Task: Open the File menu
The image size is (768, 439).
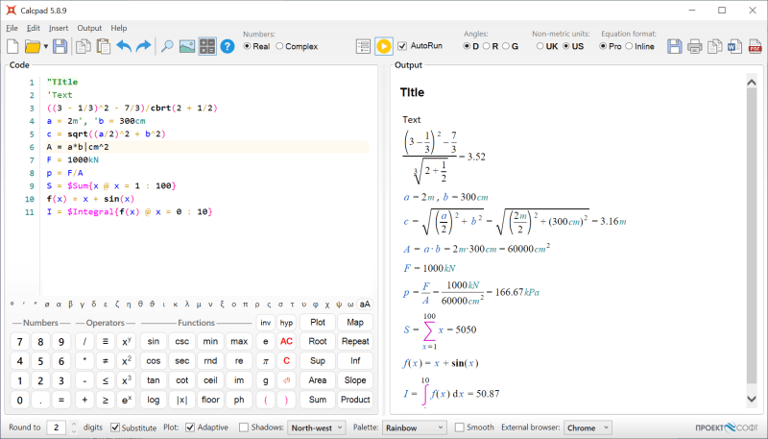Action: pyautogui.click(x=12, y=28)
